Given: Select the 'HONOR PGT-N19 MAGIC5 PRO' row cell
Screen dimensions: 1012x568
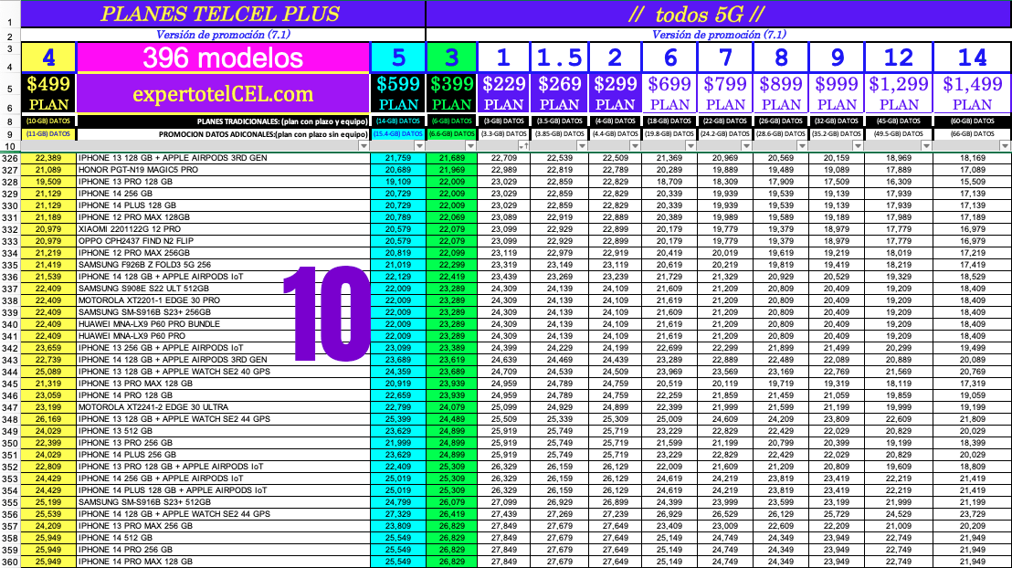Looking at the screenshot, I should (x=223, y=170).
